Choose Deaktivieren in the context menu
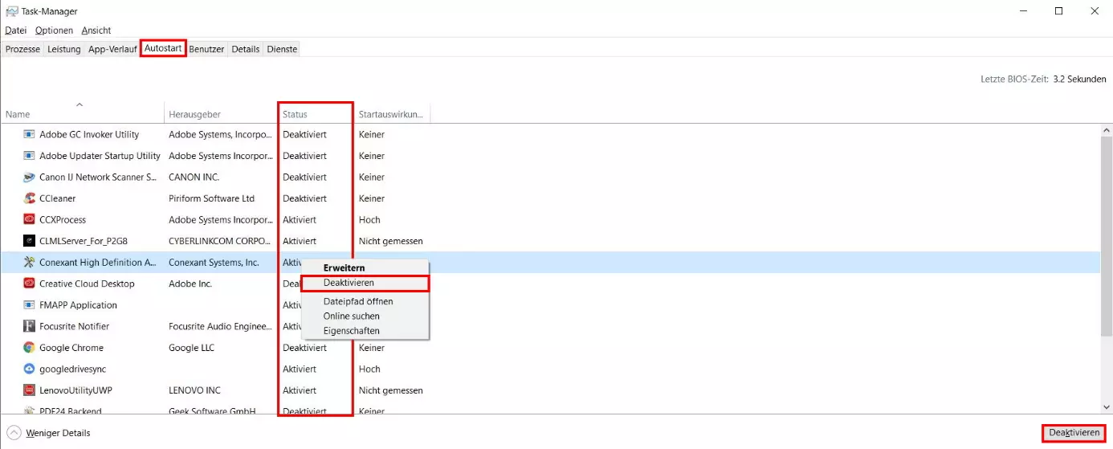 click(x=365, y=283)
